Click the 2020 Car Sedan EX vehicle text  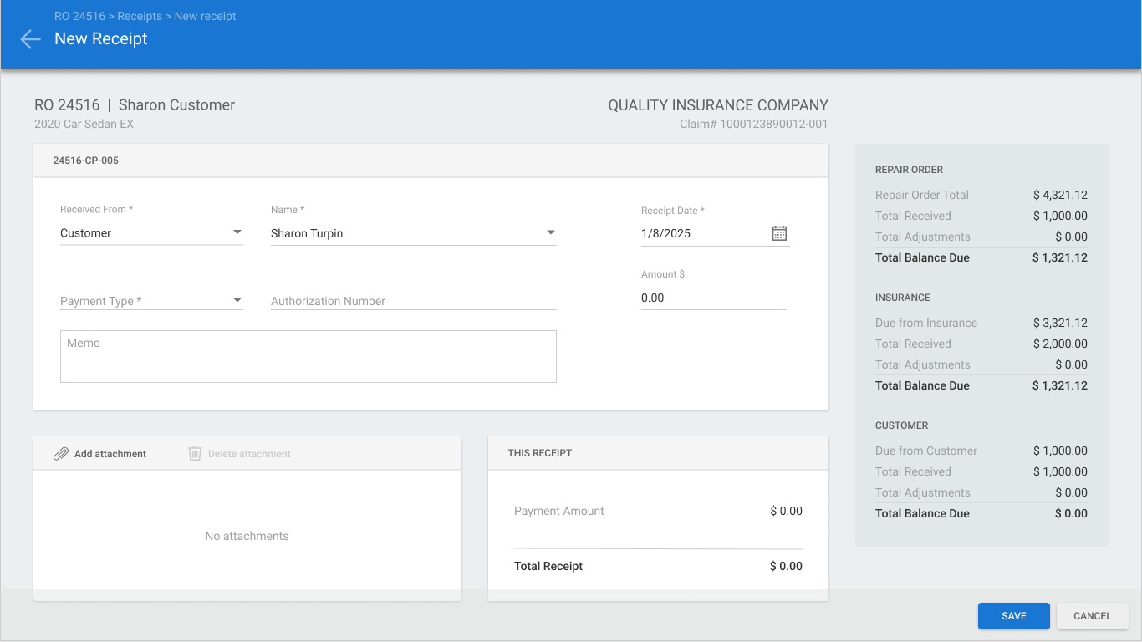tap(84, 125)
